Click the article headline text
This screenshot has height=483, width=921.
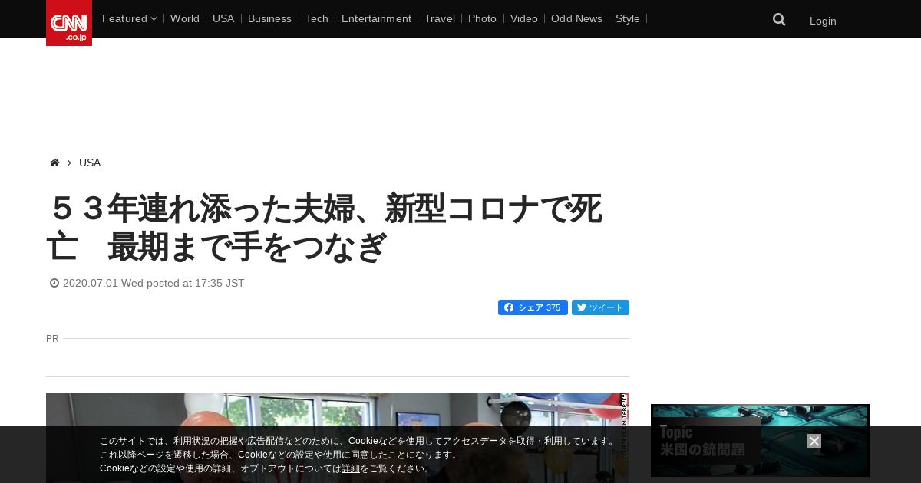coord(325,228)
